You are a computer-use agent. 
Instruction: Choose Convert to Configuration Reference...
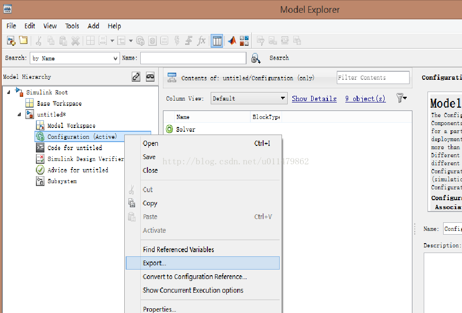tap(203, 277)
